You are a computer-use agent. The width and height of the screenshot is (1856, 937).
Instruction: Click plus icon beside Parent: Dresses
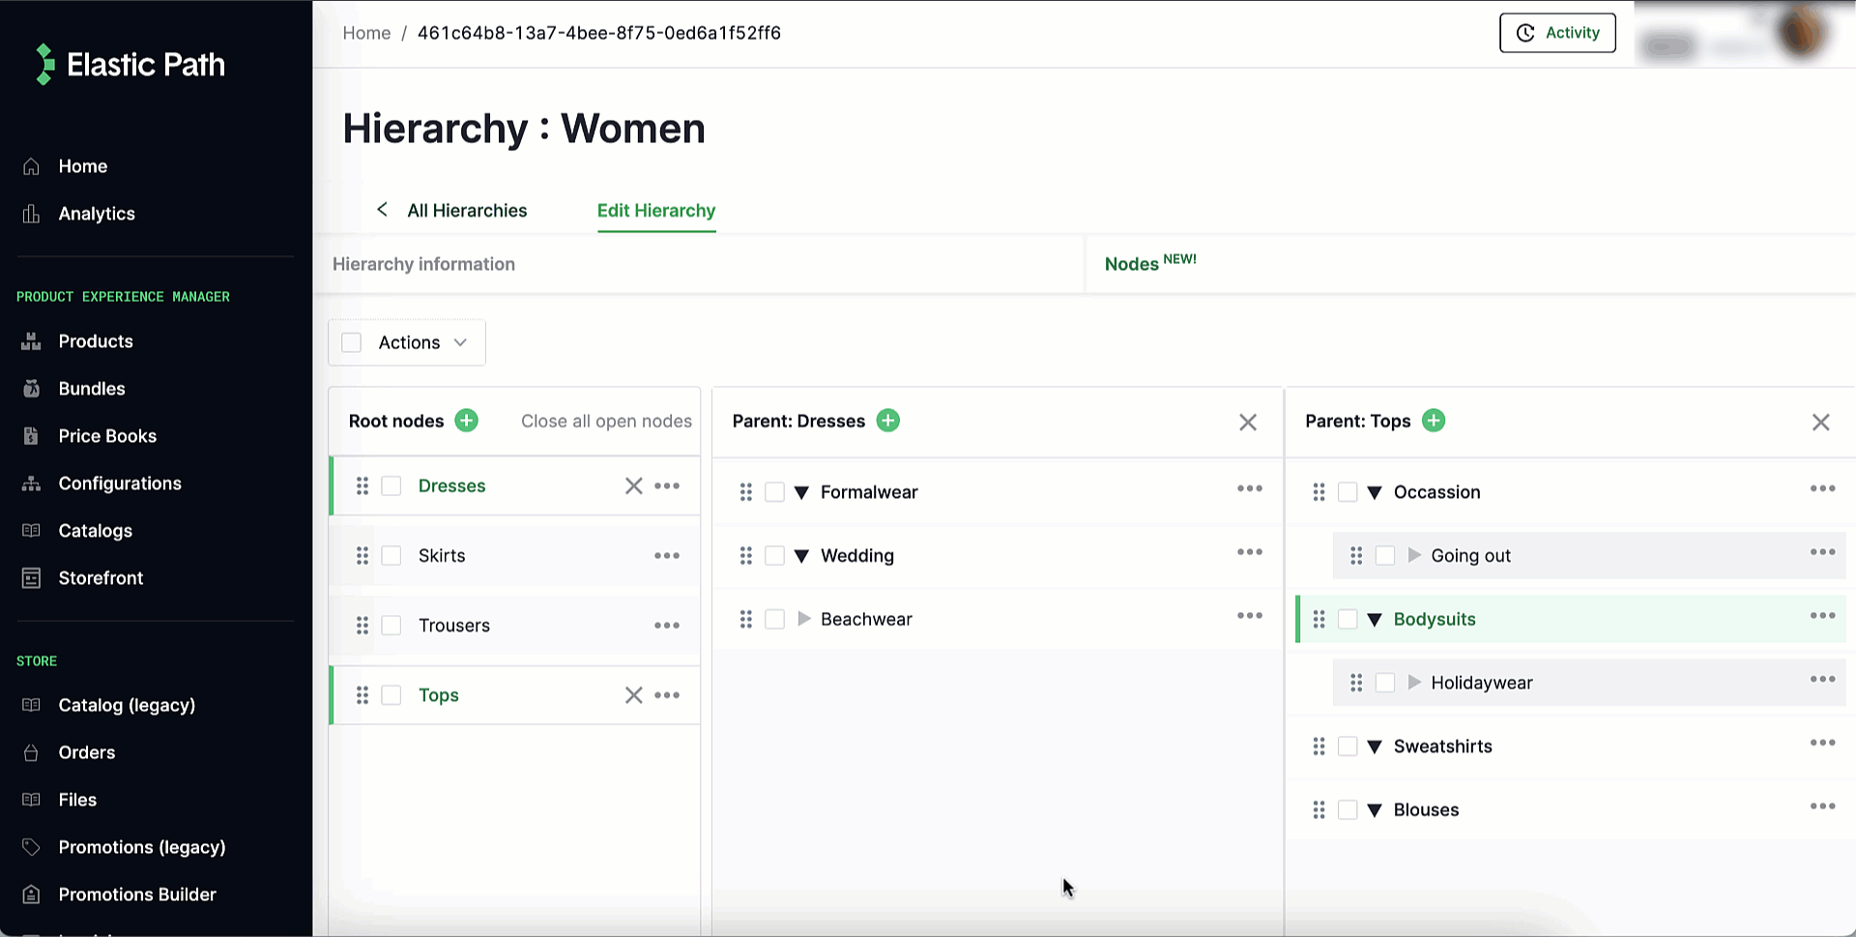pyautogui.click(x=887, y=421)
